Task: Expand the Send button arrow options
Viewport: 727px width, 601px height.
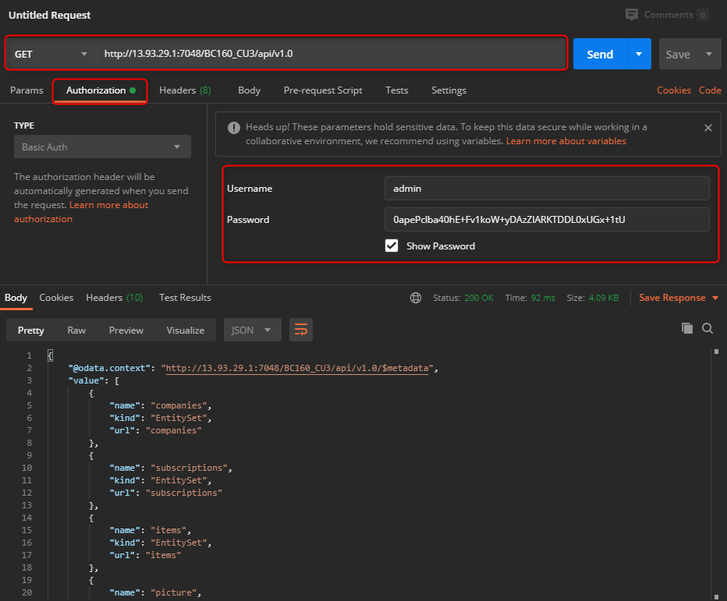Action: click(x=639, y=54)
